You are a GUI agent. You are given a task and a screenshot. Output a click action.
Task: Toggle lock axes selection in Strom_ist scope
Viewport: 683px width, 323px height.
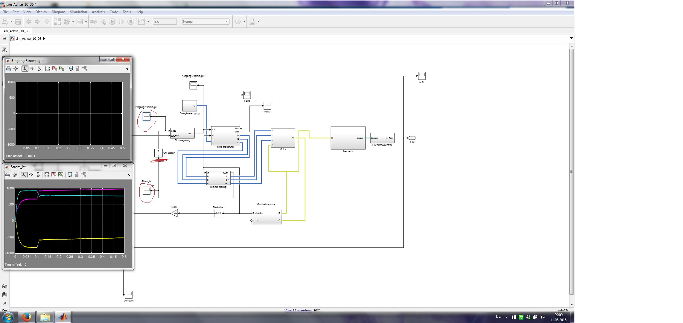(x=77, y=175)
